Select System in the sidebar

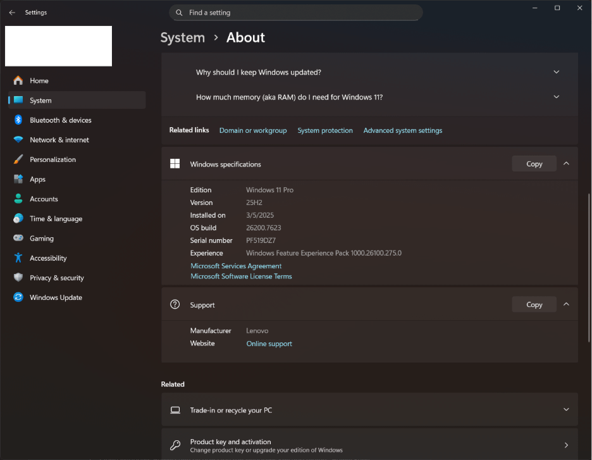pos(77,100)
